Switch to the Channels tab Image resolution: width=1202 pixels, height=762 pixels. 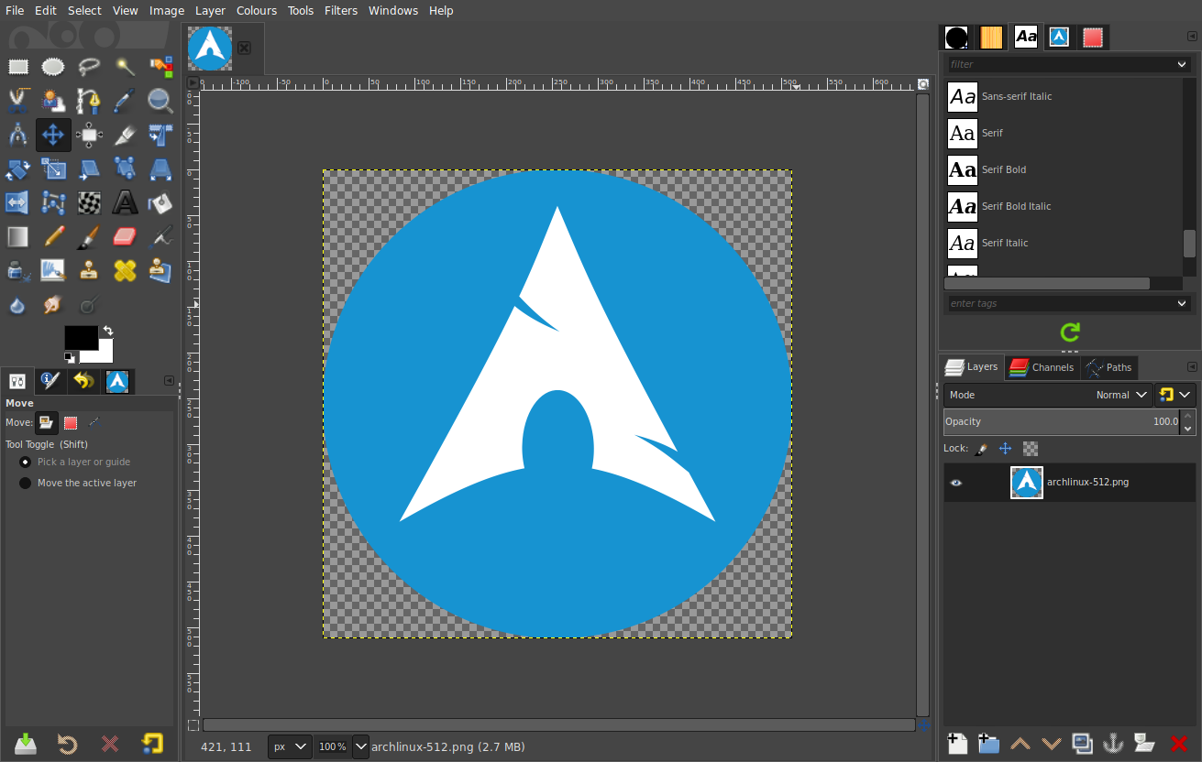click(x=1042, y=367)
